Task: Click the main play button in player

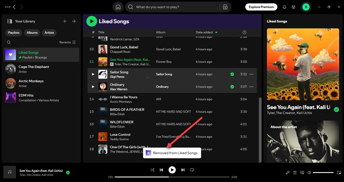Action: click(172, 170)
